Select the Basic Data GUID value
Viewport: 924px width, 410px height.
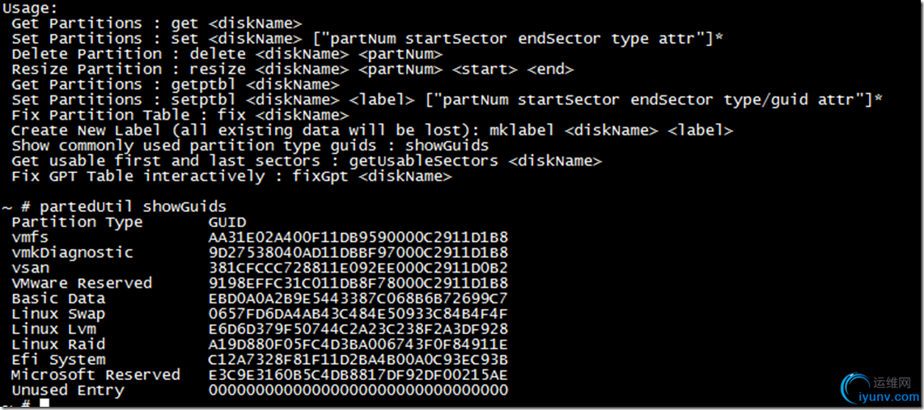[358, 298]
